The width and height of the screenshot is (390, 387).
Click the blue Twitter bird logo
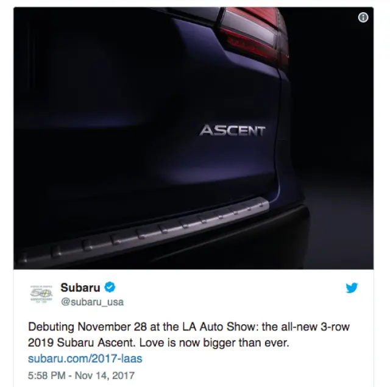[352, 288]
